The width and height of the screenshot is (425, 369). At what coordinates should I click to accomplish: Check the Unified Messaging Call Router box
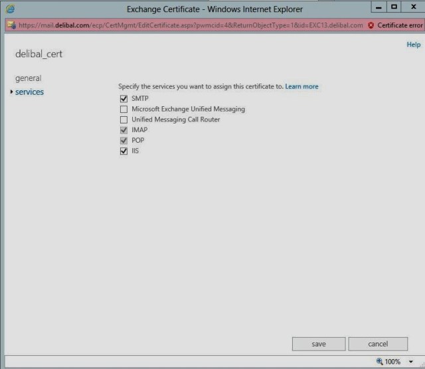pyautogui.click(x=124, y=119)
